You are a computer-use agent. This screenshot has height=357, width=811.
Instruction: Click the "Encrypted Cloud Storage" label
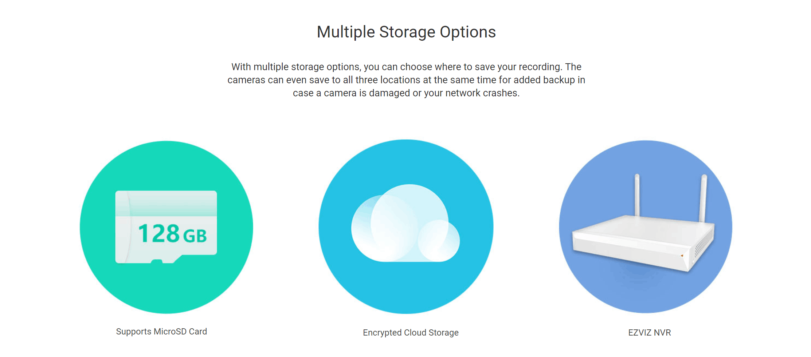[411, 333]
